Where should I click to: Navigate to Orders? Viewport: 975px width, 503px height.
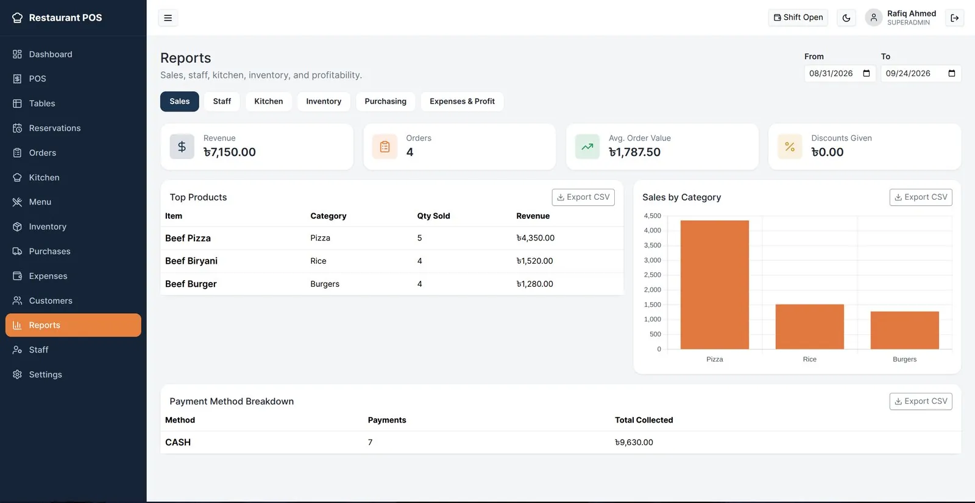[x=73, y=153]
